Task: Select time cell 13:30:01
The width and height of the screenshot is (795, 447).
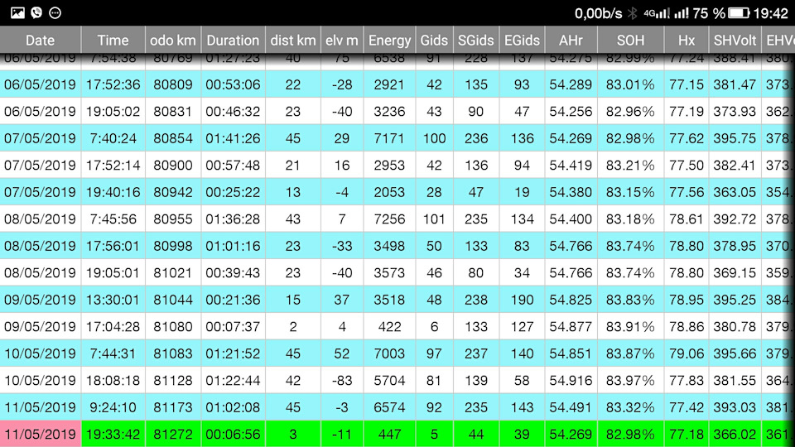Action: tap(113, 300)
